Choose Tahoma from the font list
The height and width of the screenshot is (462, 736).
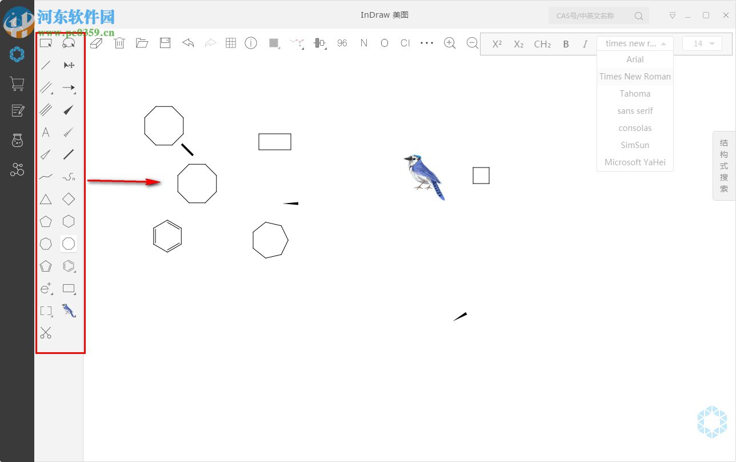point(635,93)
